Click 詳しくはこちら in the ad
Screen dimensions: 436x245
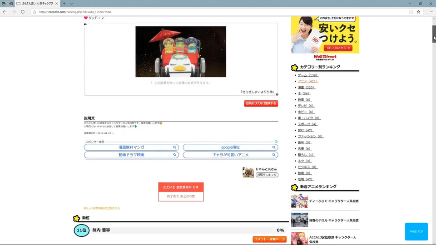pyautogui.click(x=338, y=48)
